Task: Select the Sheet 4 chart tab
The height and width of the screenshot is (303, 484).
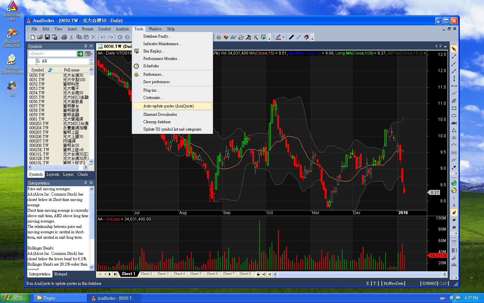Action: click(179, 274)
